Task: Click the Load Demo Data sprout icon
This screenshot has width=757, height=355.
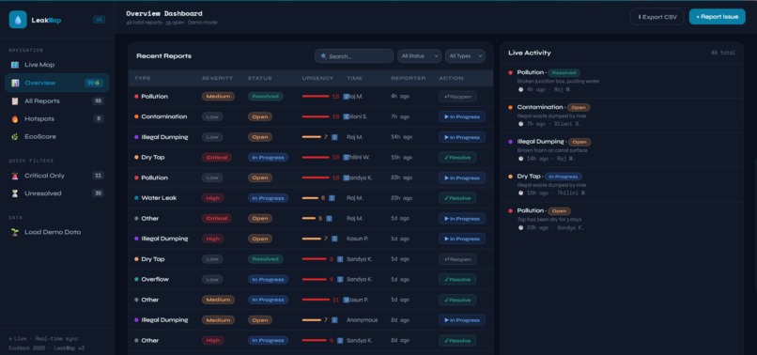Action: tap(15, 232)
